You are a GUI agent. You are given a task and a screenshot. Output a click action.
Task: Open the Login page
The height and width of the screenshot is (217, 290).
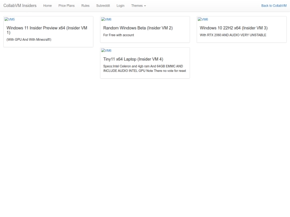[x=120, y=6]
